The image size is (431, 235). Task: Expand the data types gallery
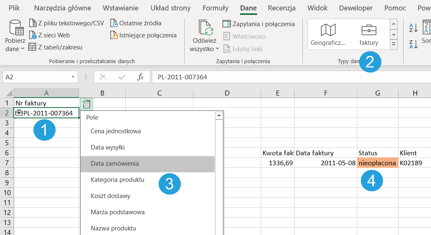pyautogui.click(x=394, y=44)
